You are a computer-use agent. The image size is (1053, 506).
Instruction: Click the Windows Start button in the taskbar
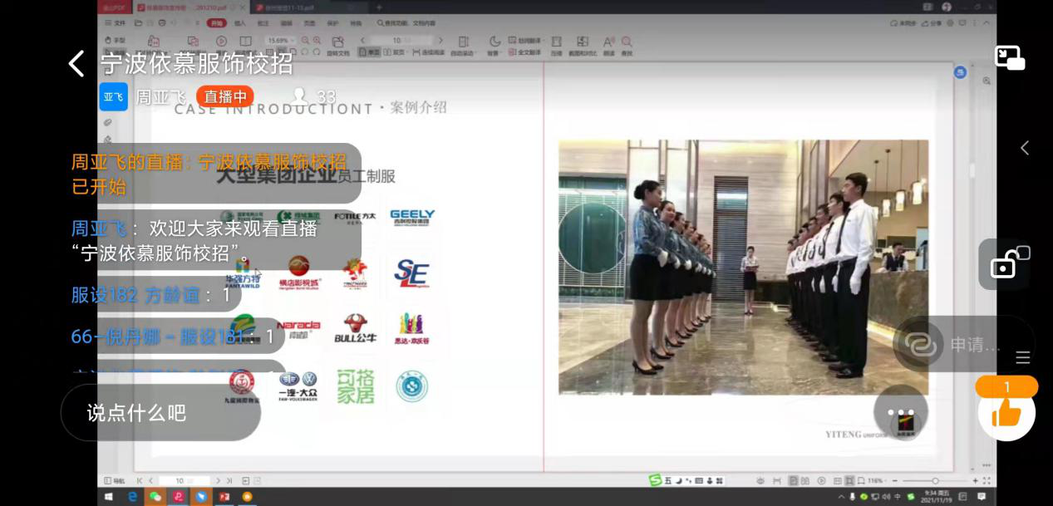[x=109, y=497]
